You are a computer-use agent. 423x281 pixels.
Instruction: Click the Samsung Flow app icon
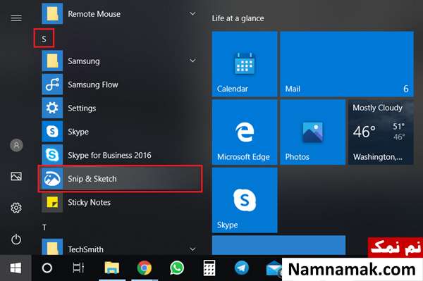pos(52,85)
